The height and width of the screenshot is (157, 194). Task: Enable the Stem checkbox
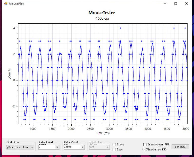tap(114, 150)
